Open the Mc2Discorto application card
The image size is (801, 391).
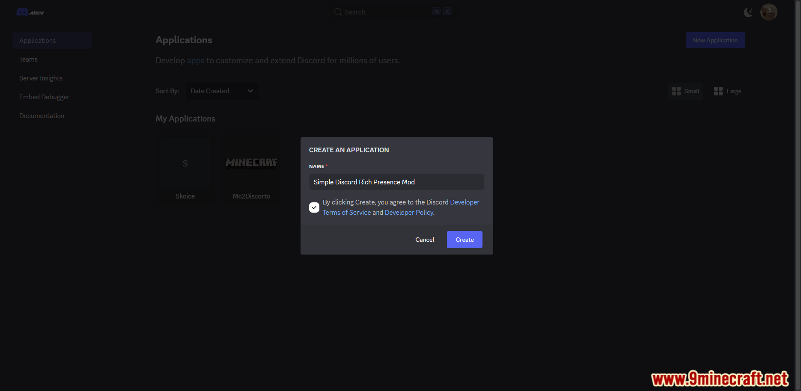[251, 170]
